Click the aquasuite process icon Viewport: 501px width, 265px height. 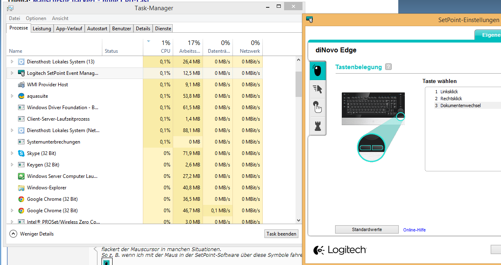[x=21, y=96]
